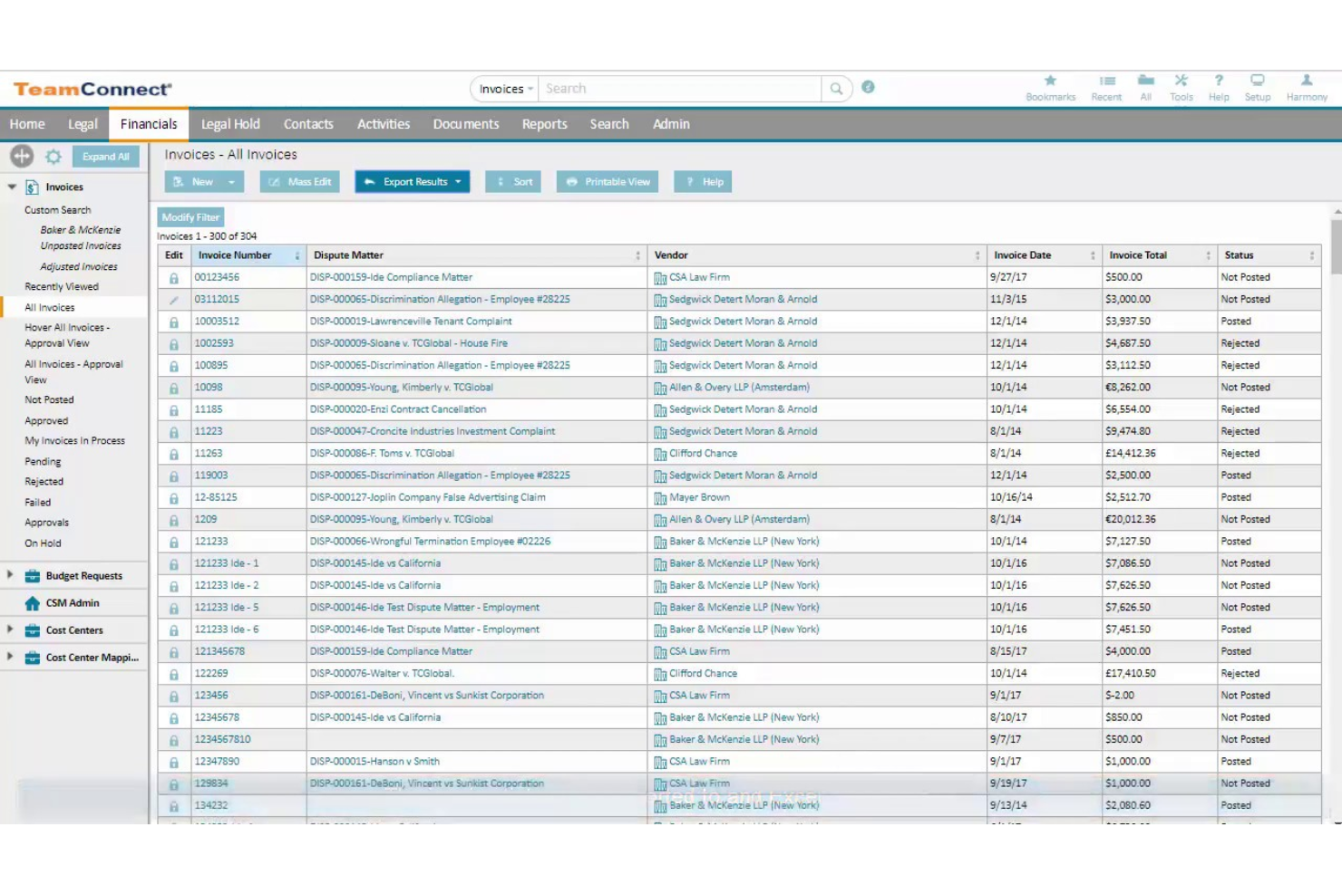Click the edit pencil for invoice 03112015
The image size is (1342, 894).
click(x=173, y=300)
